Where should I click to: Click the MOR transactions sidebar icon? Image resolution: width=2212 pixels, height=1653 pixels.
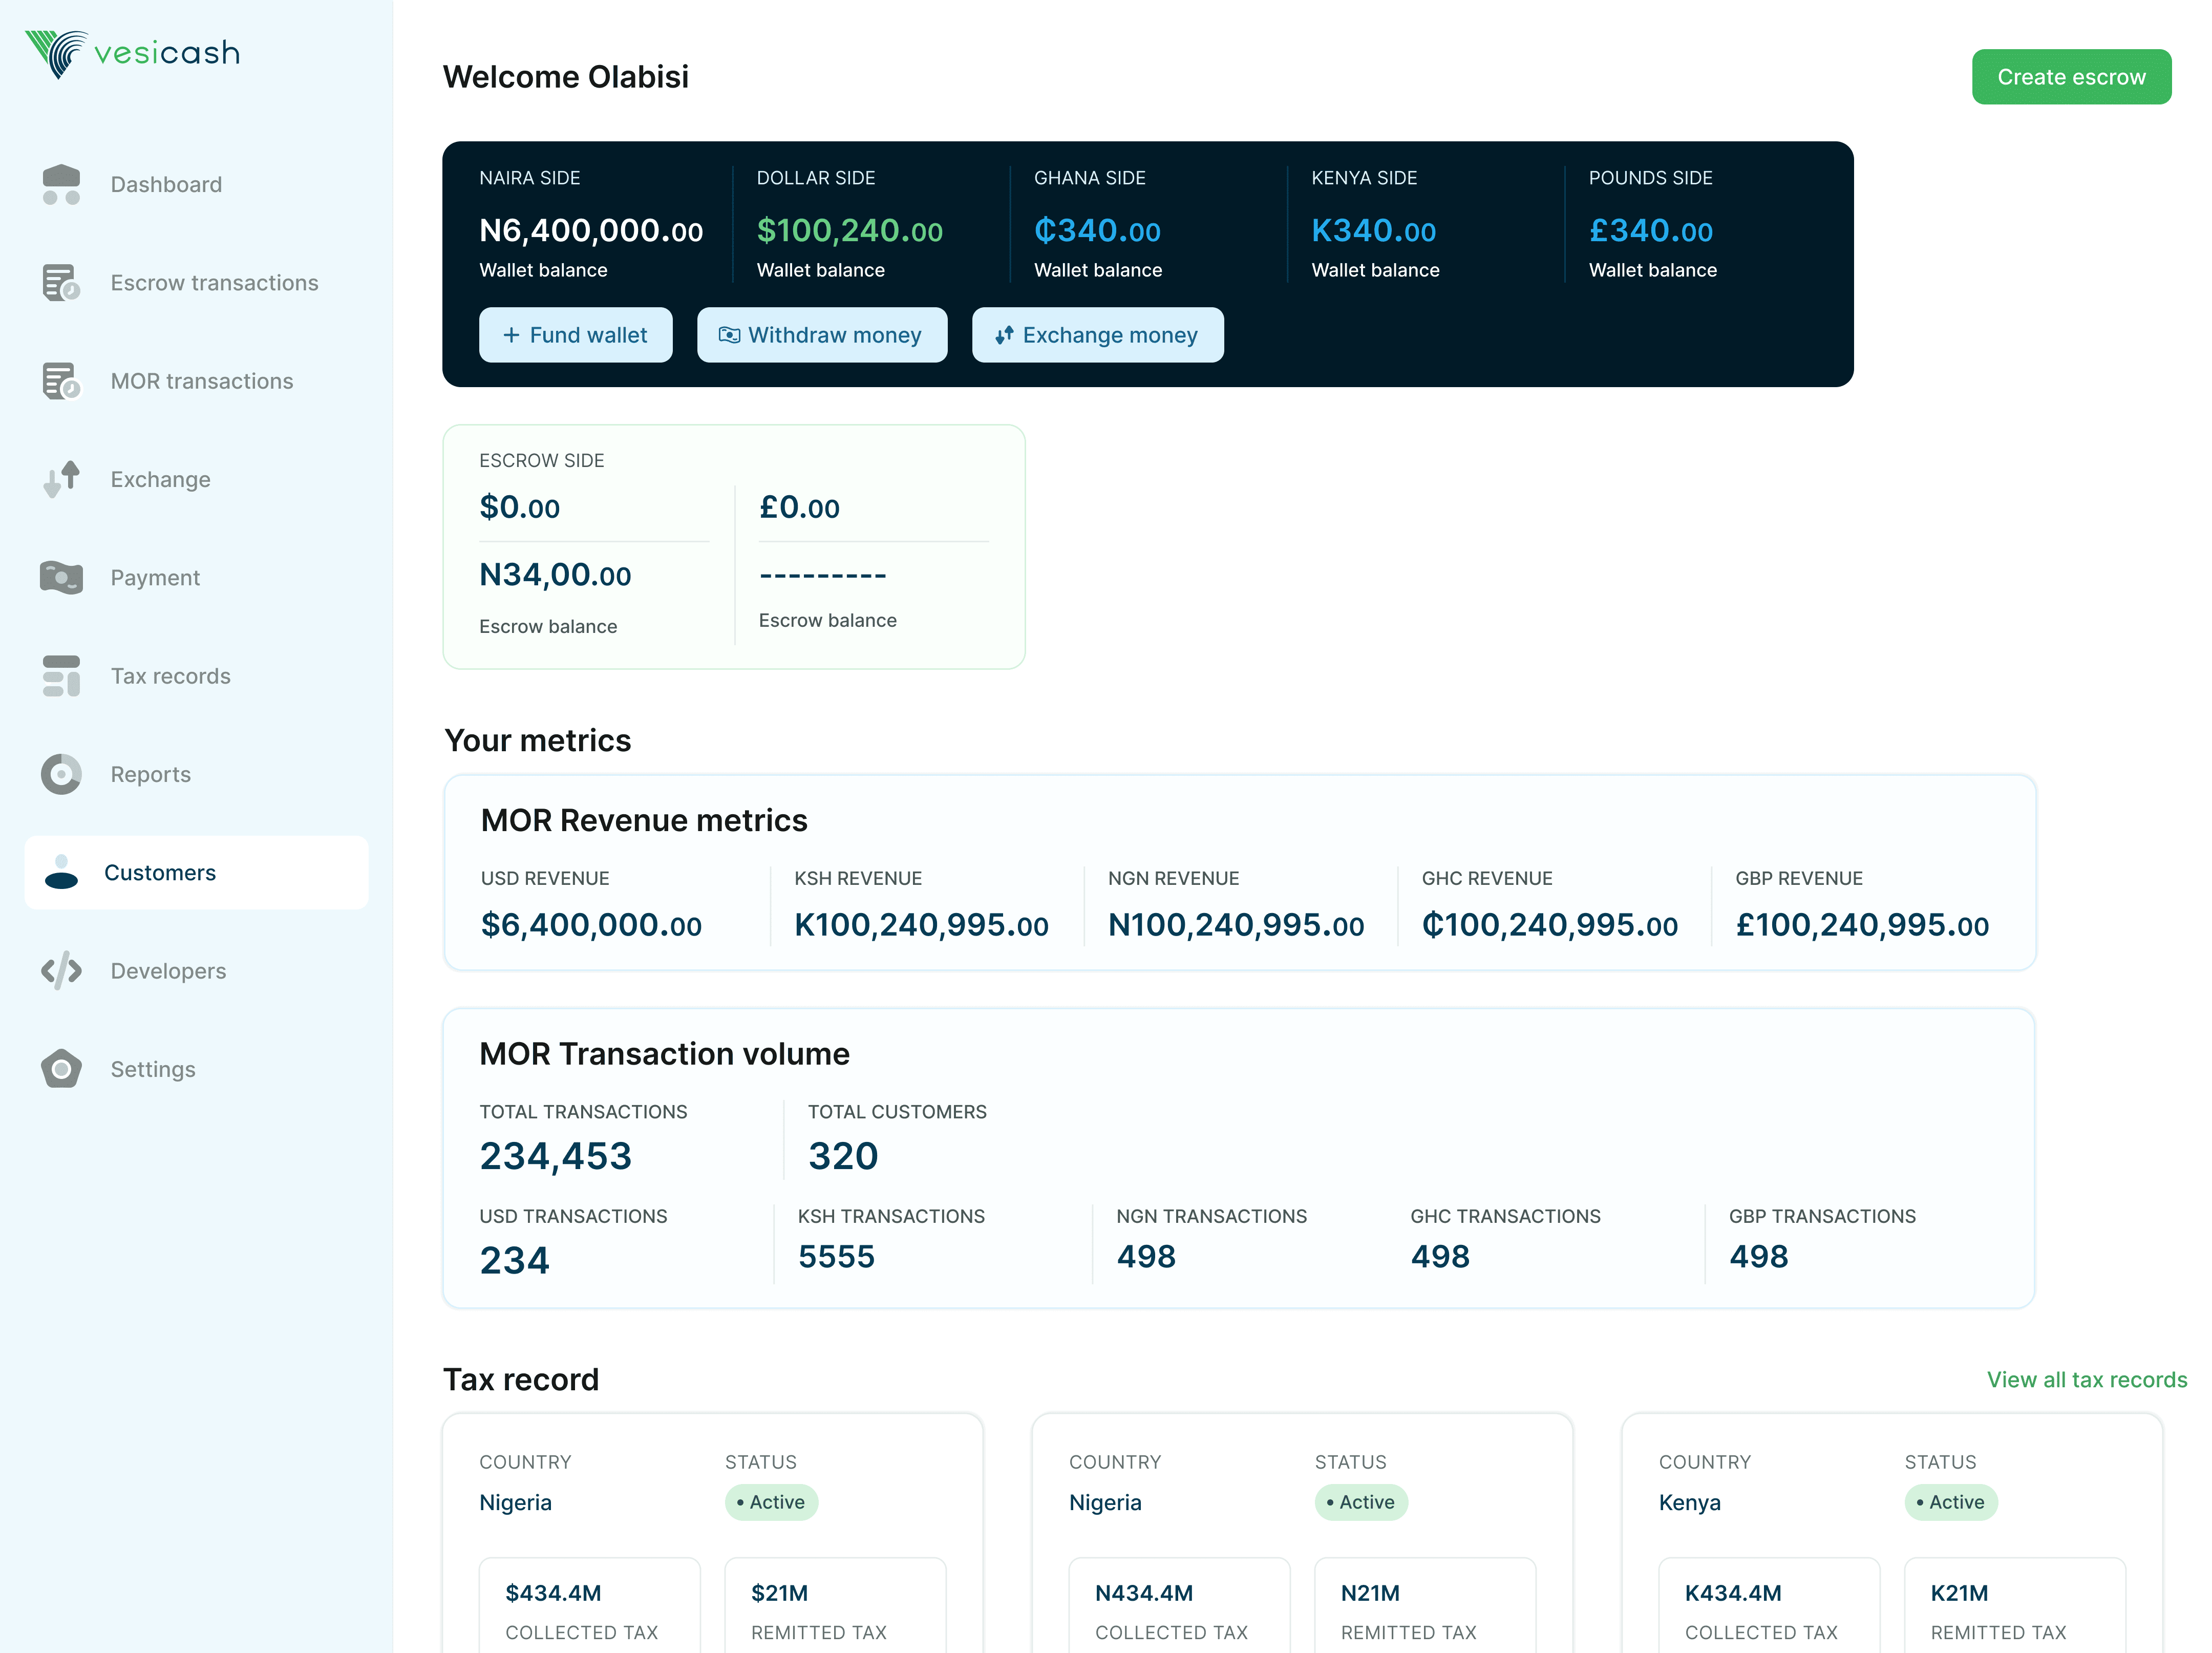(x=61, y=381)
